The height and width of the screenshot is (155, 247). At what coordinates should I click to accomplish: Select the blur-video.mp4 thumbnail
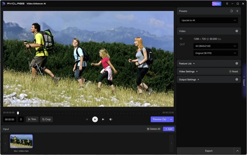pos(21,141)
